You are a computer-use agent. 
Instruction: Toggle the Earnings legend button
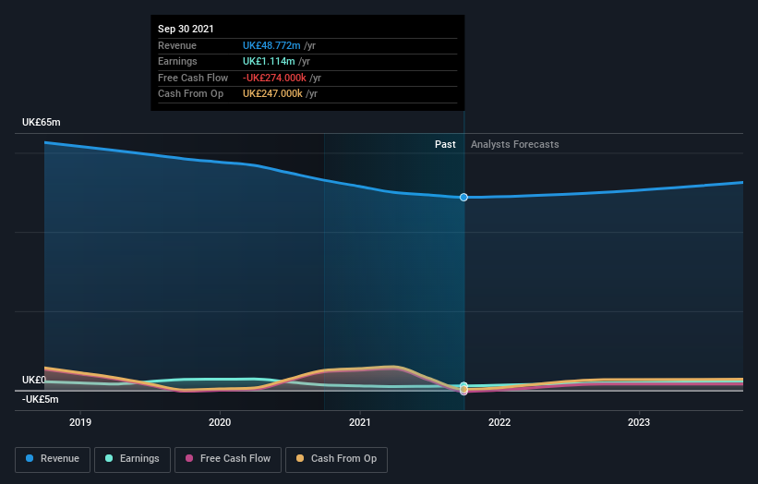pyautogui.click(x=132, y=459)
